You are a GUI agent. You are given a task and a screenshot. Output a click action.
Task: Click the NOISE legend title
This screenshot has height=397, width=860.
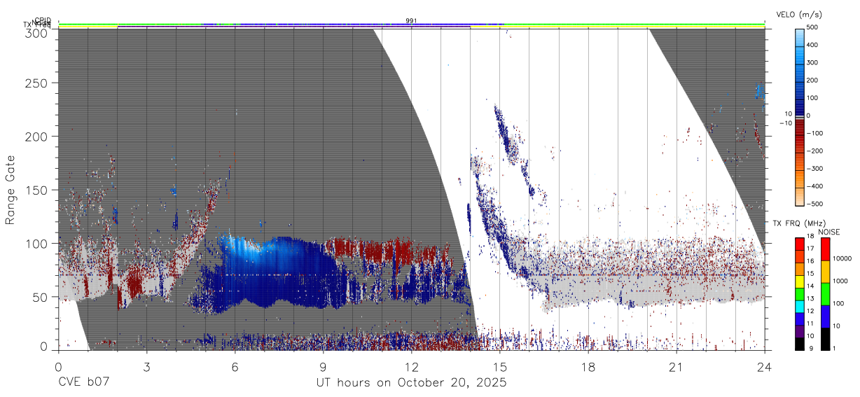tap(828, 232)
